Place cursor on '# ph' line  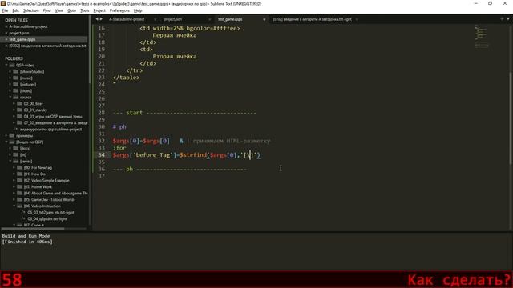(119, 126)
